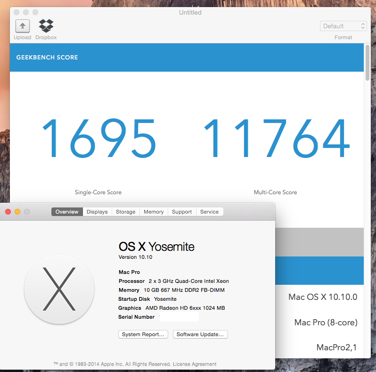Click the Mac Pro (8-core) value
376x372 pixels.
(x=326, y=322)
